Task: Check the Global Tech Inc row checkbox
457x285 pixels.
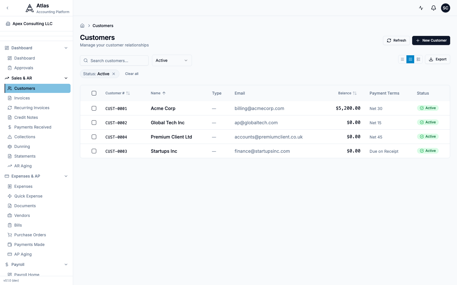Action: click(94, 123)
